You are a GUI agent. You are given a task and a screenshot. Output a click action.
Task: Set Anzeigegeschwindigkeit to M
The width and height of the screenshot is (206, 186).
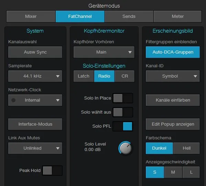coord(173,172)
